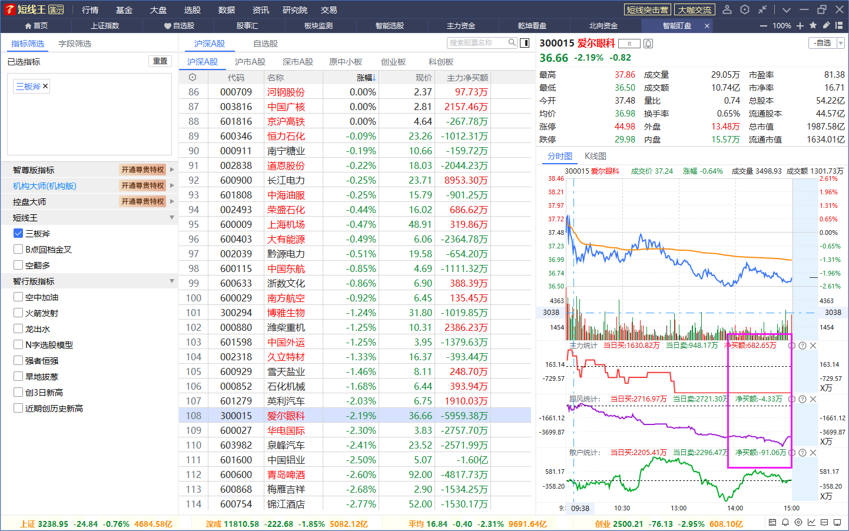Switch to the K线图 tab
The image size is (849, 531).
(x=595, y=156)
